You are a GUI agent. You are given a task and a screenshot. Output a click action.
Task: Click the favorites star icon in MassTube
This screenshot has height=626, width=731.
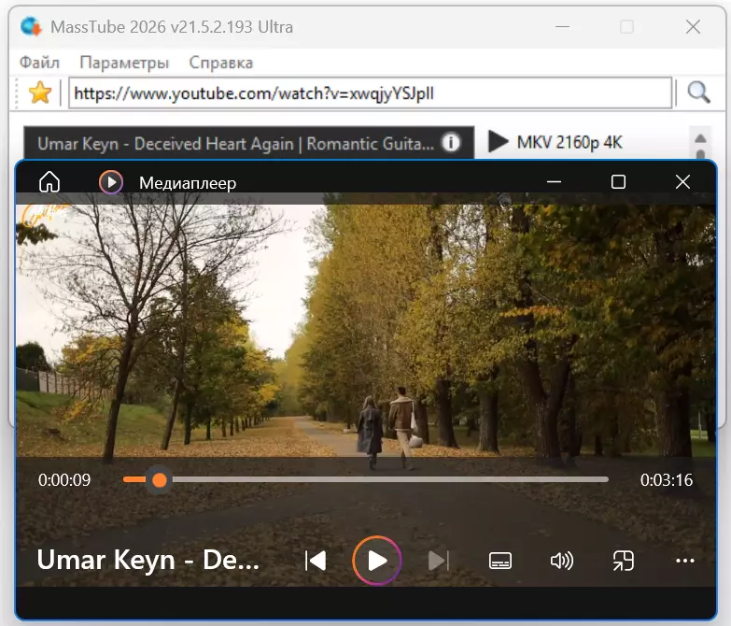(40, 92)
